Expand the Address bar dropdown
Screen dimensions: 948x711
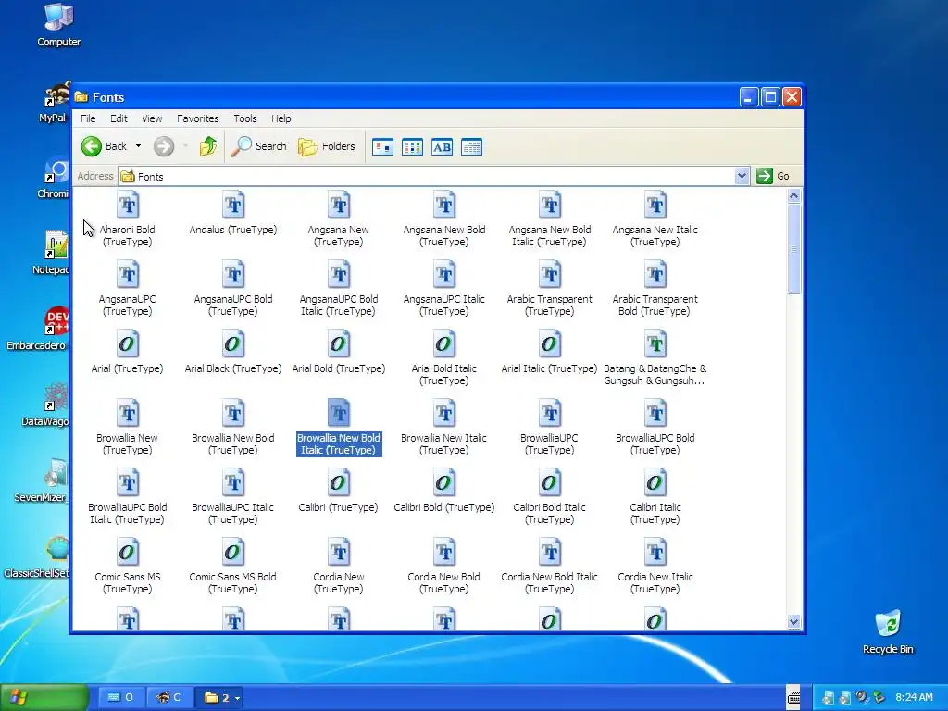pyautogui.click(x=742, y=176)
